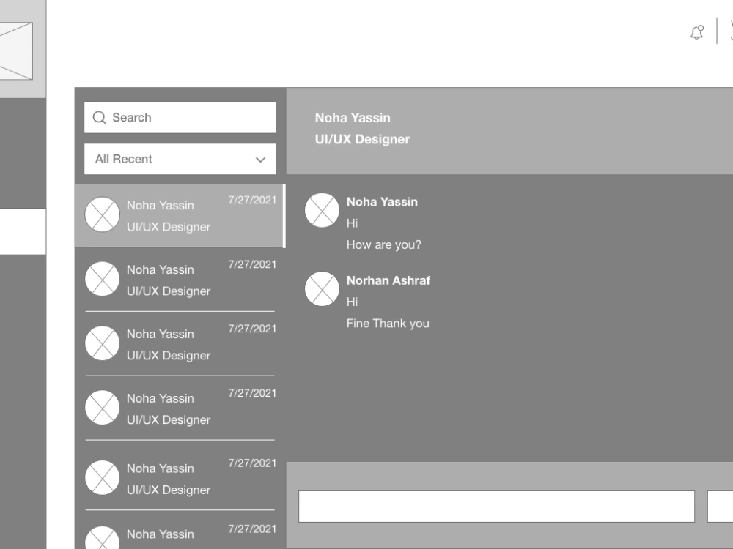Click UI/UX Designer subtitle in chat header
The height and width of the screenshot is (549, 733).
362,139
